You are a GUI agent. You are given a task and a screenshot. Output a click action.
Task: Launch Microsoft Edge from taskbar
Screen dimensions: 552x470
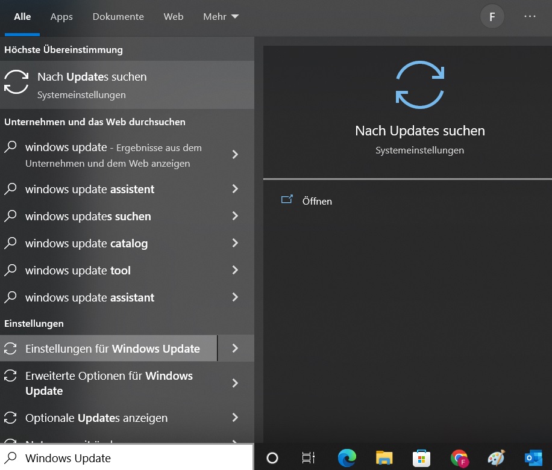(x=347, y=458)
